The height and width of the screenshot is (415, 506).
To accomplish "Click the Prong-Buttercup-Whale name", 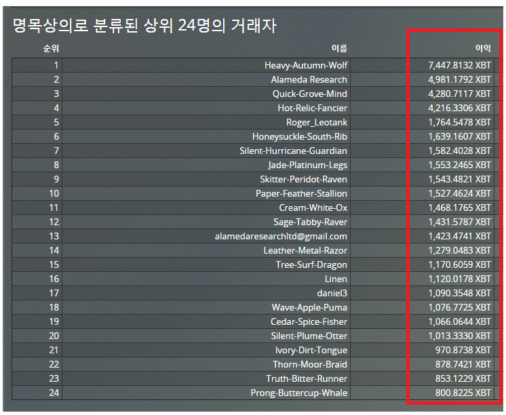I will tap(299, 393).
